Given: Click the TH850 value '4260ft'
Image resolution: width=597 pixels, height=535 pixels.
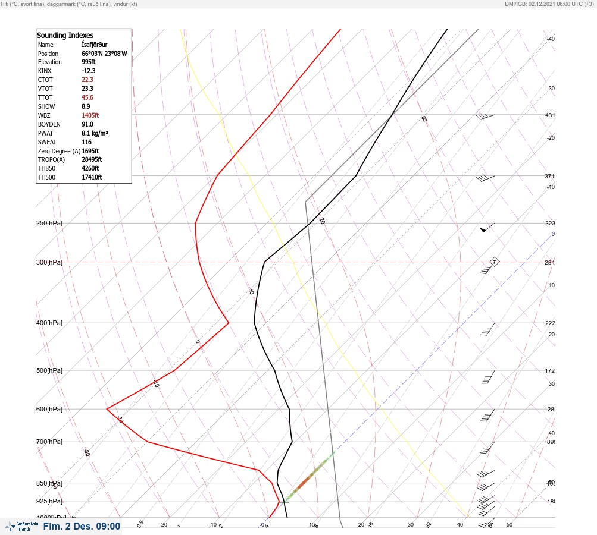Looking at the screenshot, I should click(90, 168).
